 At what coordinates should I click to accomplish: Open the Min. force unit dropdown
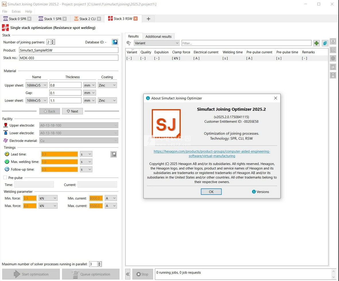[48, 198]
